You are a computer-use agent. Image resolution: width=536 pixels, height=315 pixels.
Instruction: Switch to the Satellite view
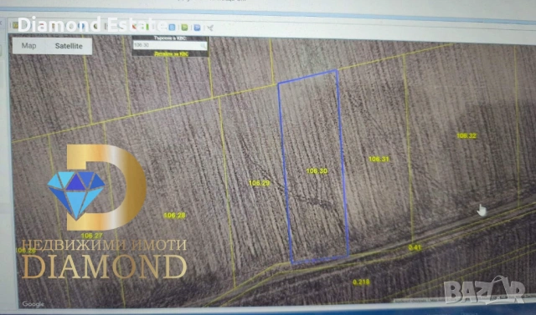coord(69,46)
